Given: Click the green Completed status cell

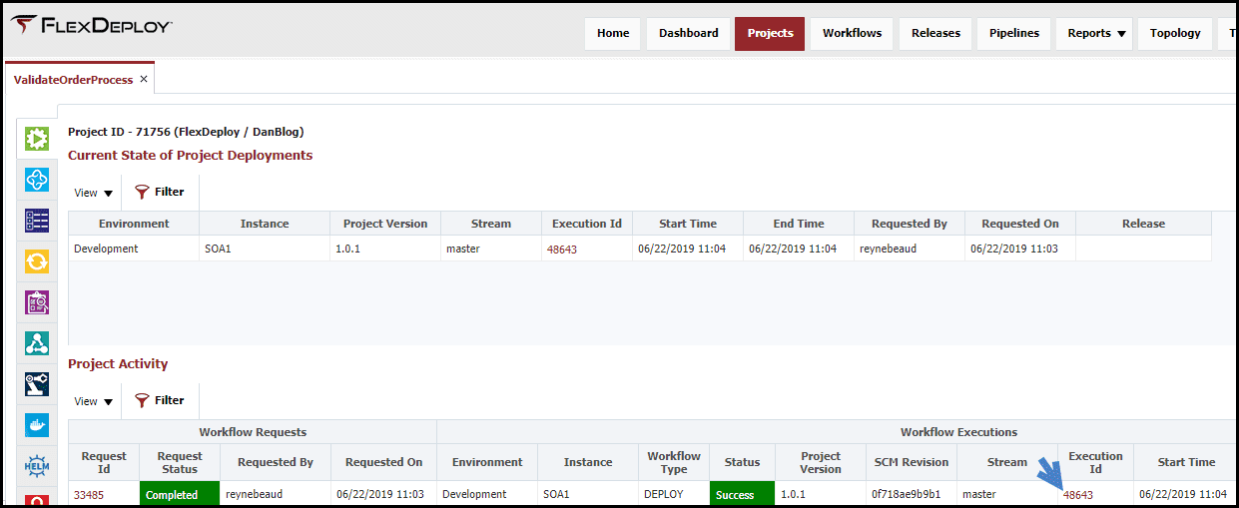Looking at the screenshot, I should (180, 494).
